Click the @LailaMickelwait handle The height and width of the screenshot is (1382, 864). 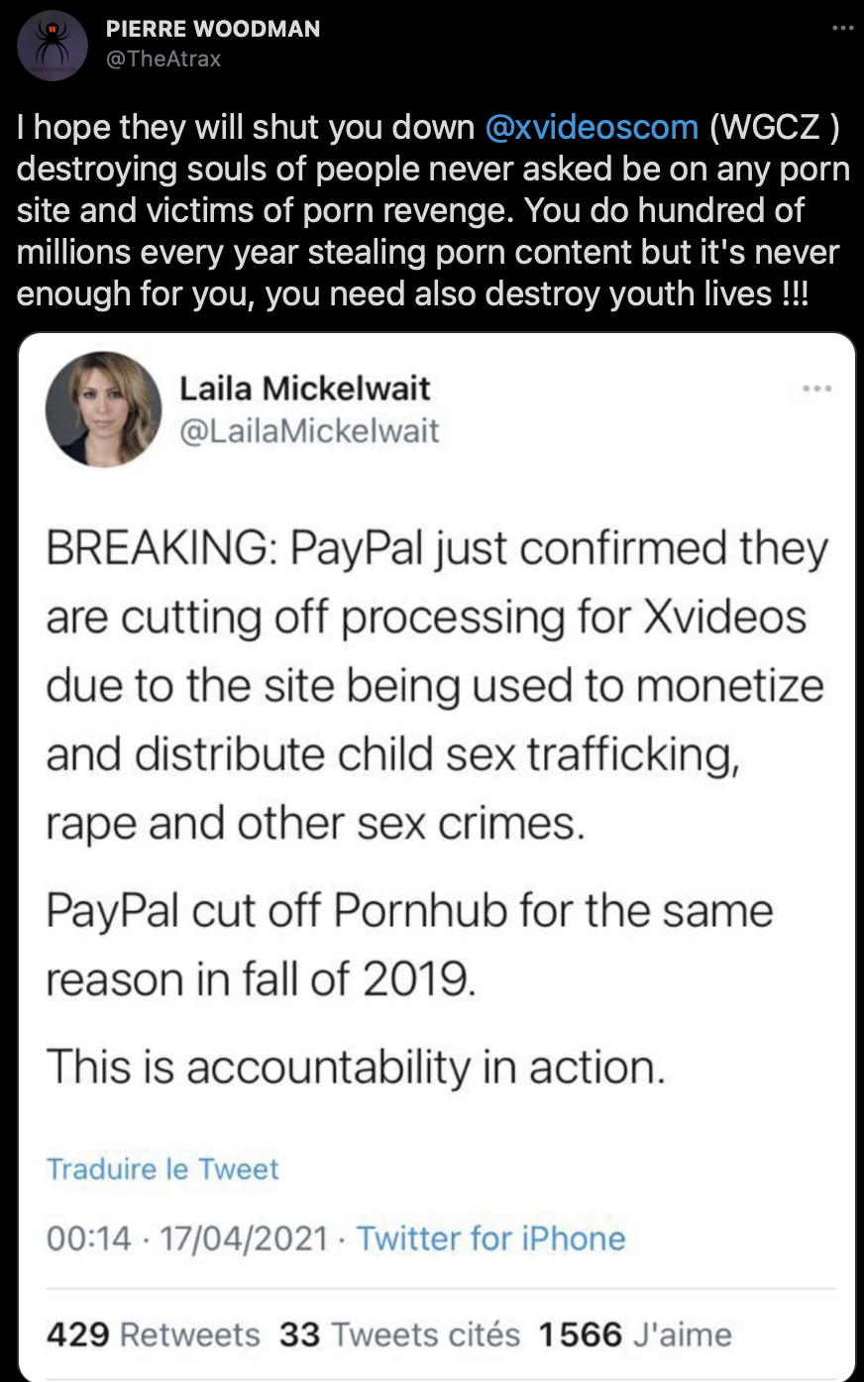tap(308, 431)
